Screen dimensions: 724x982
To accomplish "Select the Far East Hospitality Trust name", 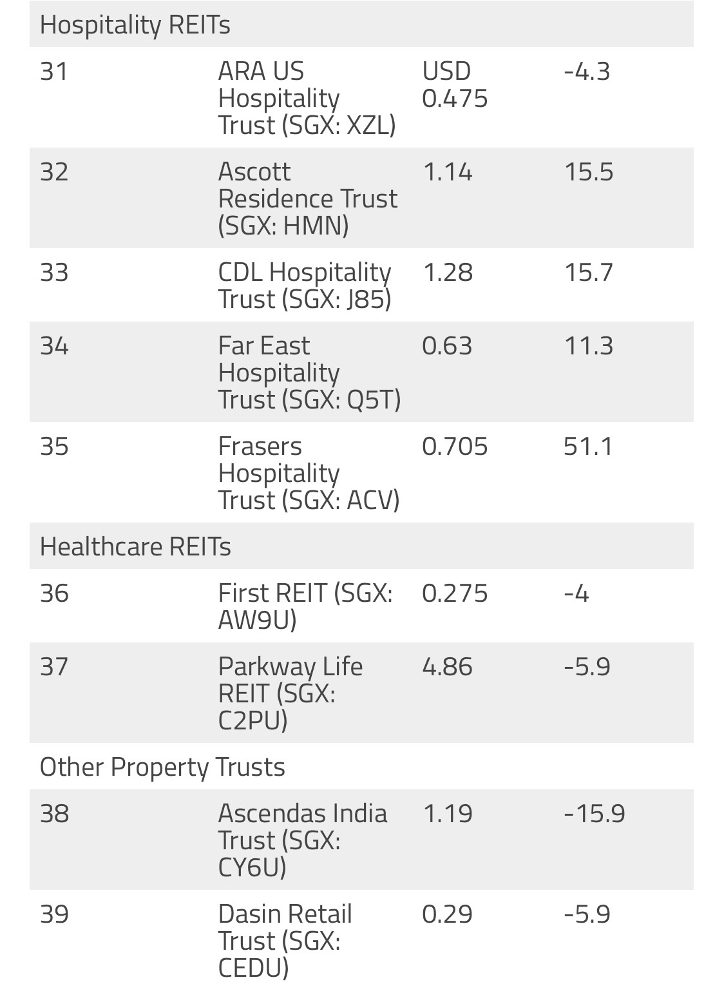I will [309, 372].
